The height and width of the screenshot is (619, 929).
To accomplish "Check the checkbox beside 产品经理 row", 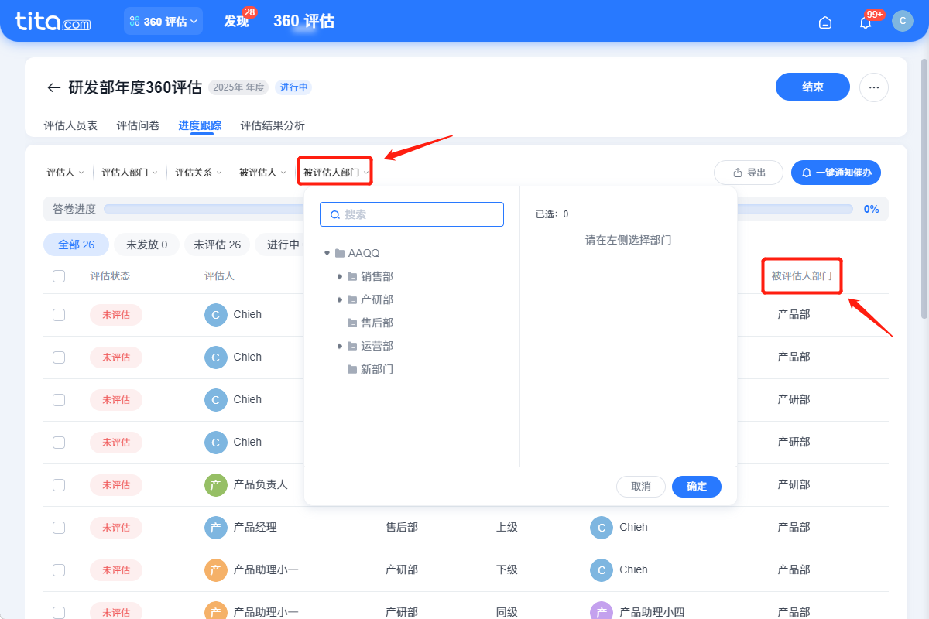I will (x=59, y=527).
